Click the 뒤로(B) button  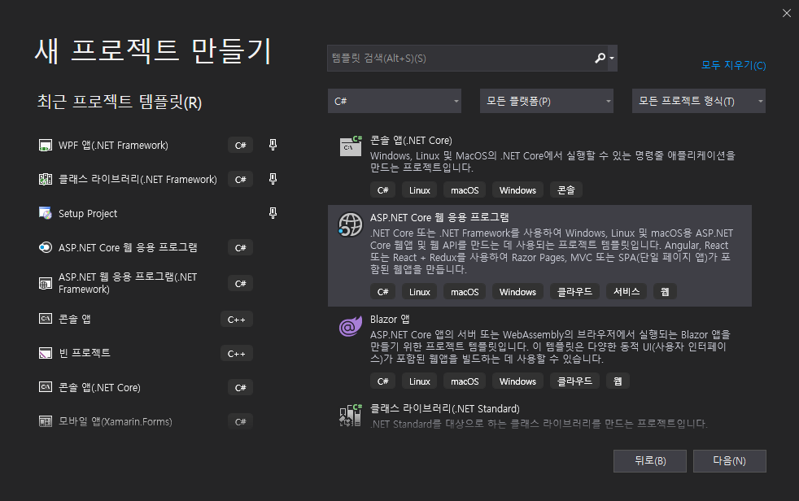click(x=650, y=461)
